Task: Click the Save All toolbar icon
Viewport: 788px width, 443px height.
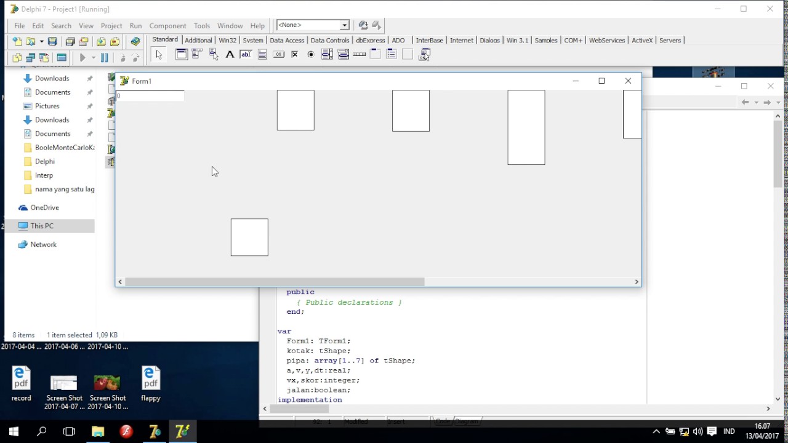Action: 70,41
